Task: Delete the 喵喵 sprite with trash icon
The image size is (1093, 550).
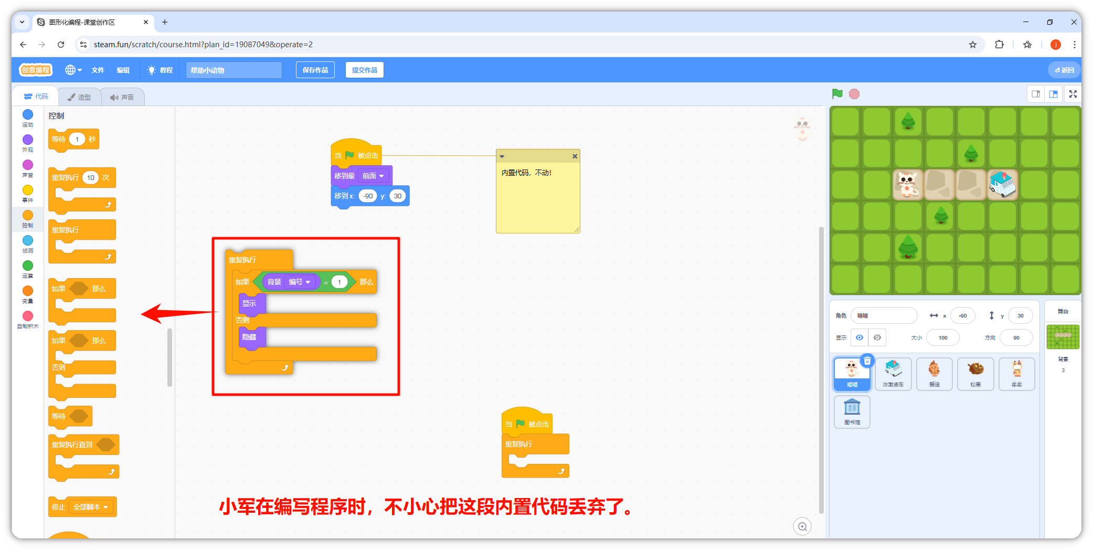Action: tap(867, 361)
